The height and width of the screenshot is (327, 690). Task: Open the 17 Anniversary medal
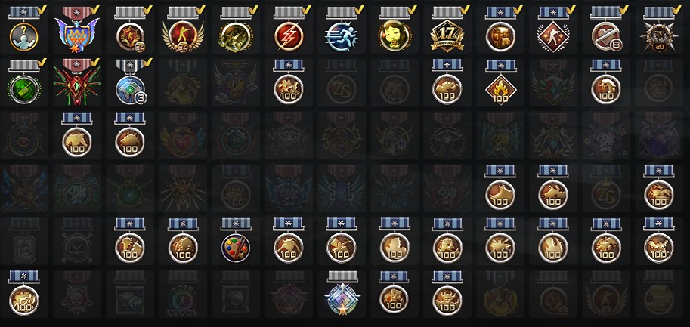[x=447, y=30]
